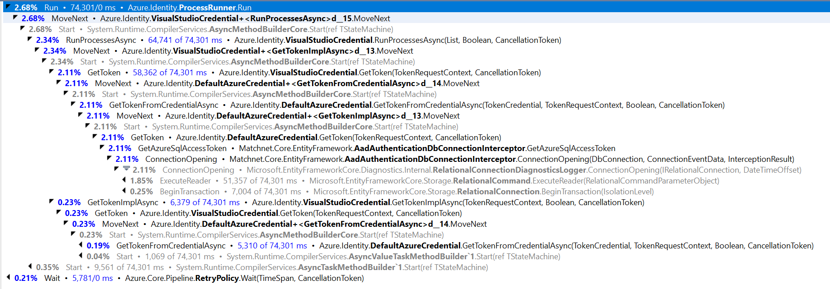Select 'ConnectionOpening(IRelationalConnection, DateTimeOffset)' row text

point(695,170)
